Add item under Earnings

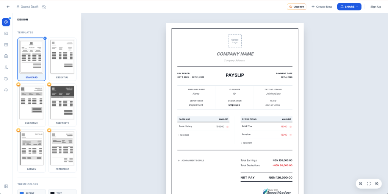coord(183,135)
